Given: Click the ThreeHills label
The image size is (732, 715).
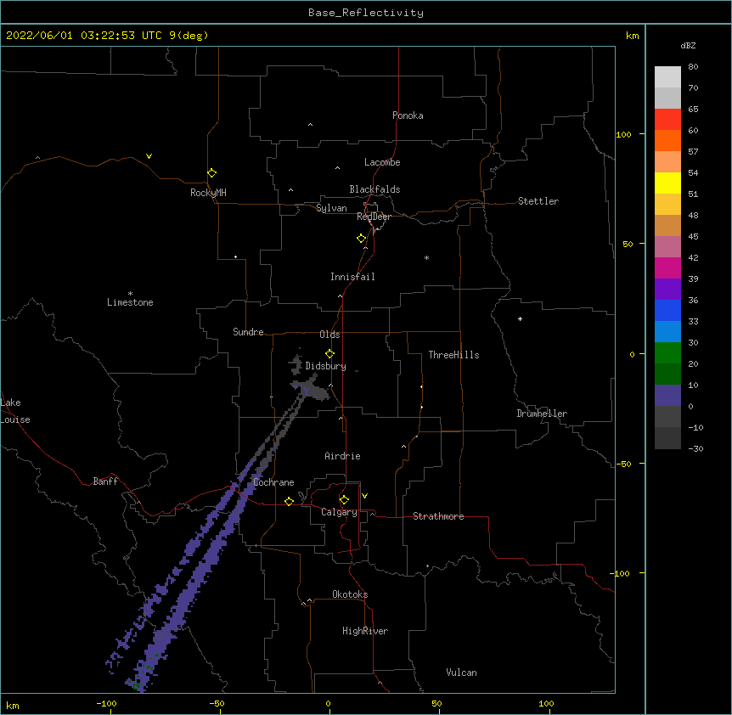Looking at the screenshot, I should (x=453, y=355).
